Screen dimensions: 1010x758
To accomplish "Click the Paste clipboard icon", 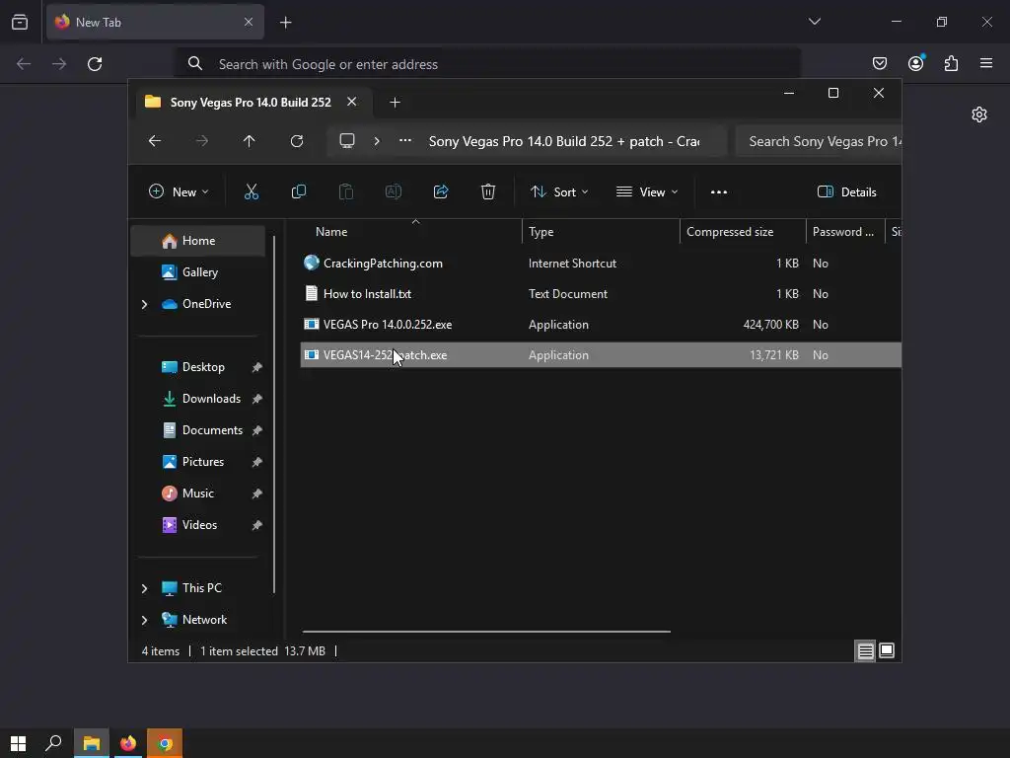I will pos(346,192).
